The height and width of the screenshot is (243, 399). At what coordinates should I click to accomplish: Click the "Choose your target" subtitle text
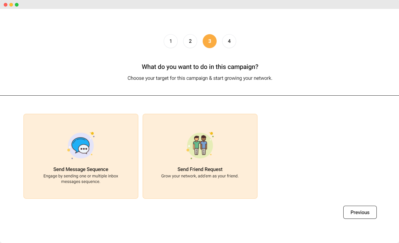point(200,78)
